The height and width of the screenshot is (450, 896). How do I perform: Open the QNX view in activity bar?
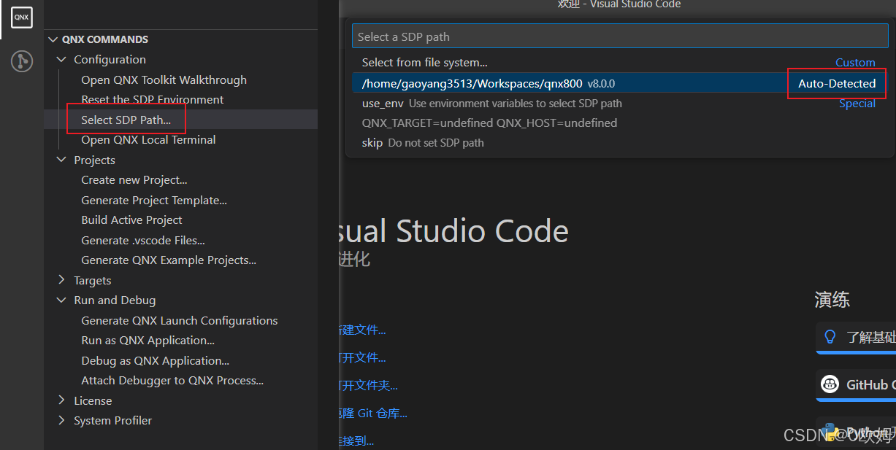22,16
